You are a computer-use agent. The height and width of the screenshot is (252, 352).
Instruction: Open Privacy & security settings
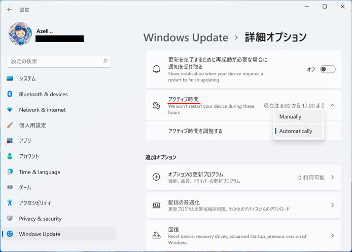point(59,219)
